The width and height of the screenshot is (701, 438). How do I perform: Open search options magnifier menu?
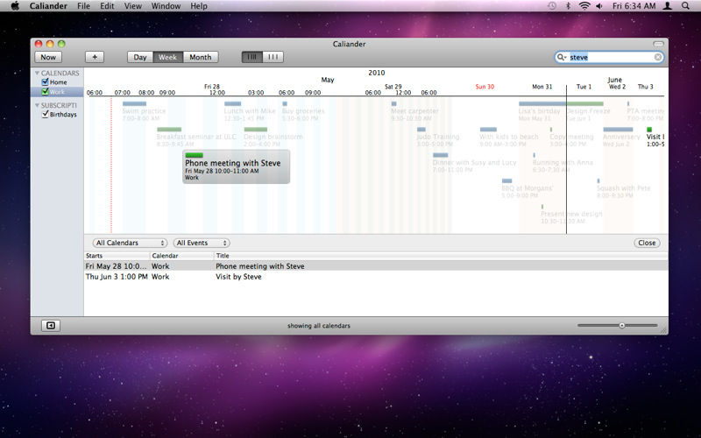point(561,57)
